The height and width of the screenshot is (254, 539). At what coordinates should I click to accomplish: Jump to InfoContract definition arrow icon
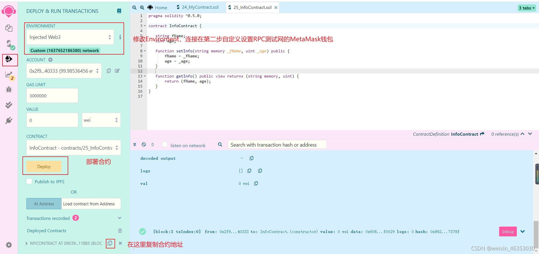point(482,134)
